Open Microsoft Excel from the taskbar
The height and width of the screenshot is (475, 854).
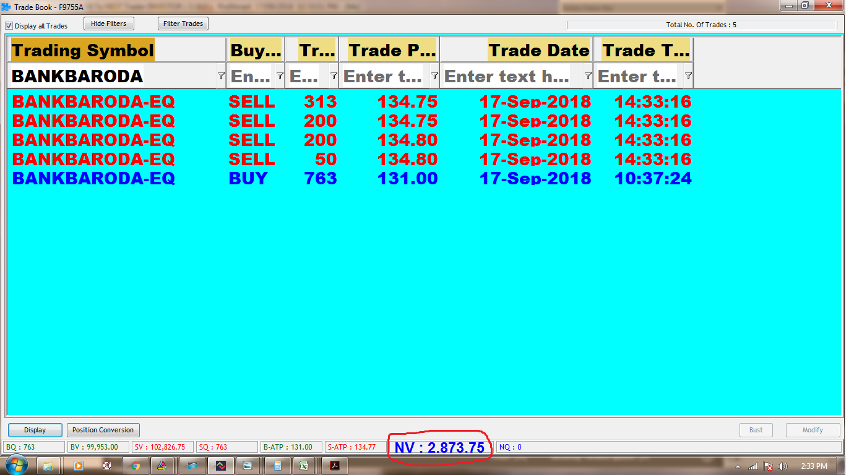[304, 466]
